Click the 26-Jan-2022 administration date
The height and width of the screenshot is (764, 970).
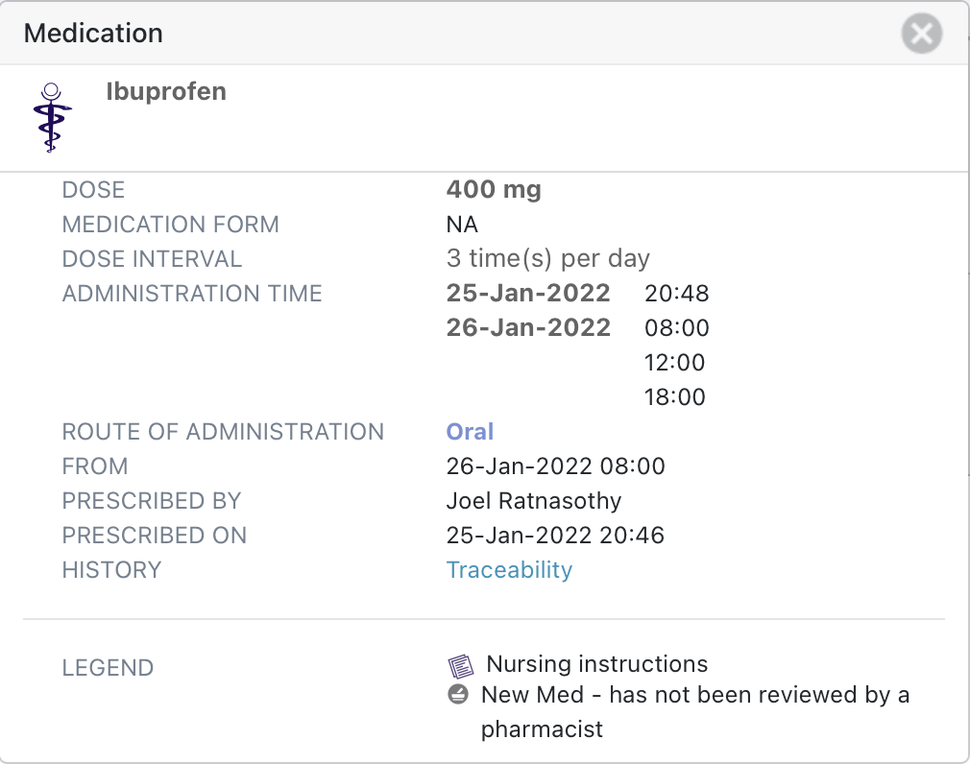(528, 328)
